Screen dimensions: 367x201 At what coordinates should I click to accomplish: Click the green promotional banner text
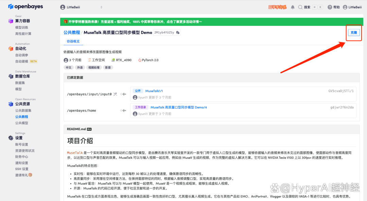coord(135,22)
